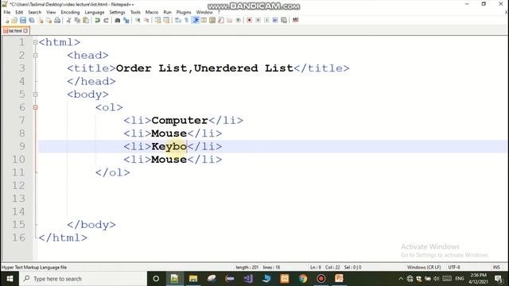Click the Windows Start button
This screenshot has width=509, height=286.
point(10,279)
